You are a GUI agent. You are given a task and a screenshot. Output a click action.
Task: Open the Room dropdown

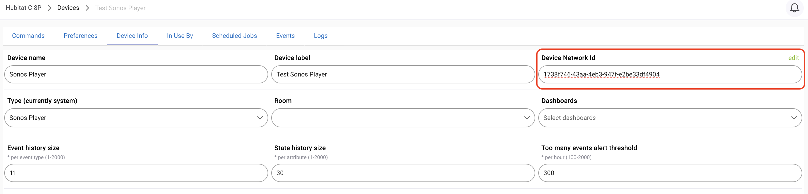pos(403,118)
